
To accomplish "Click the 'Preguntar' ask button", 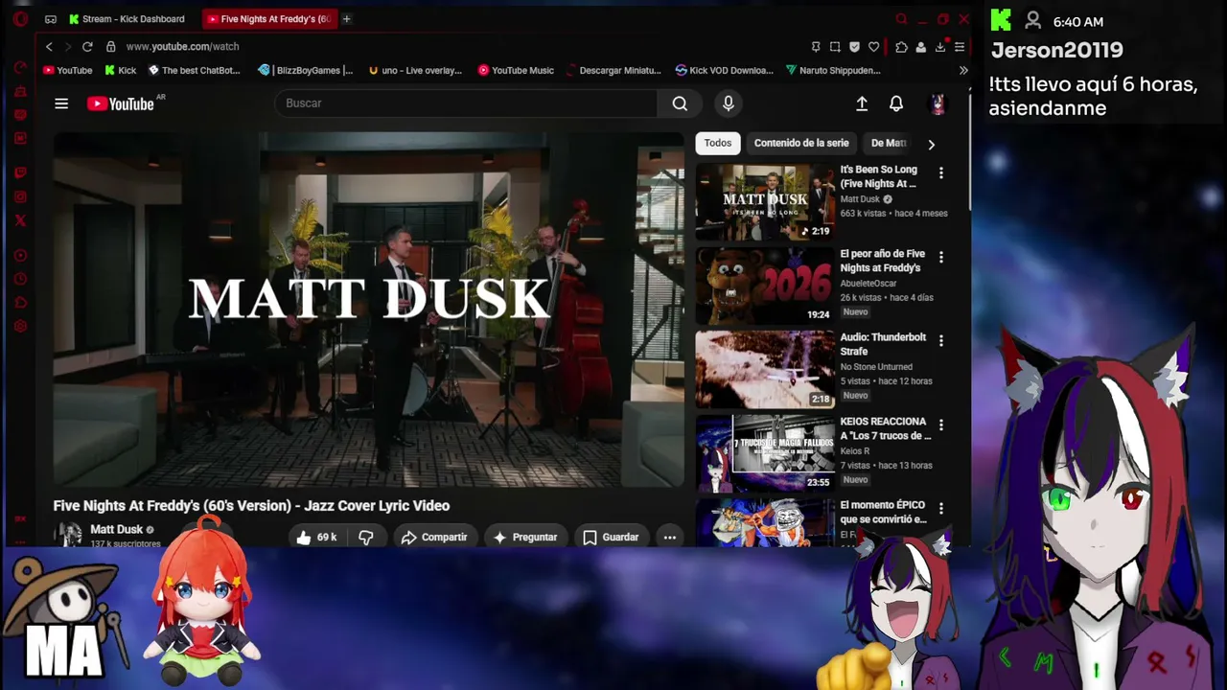I will pyautogui.click(x=524, y=538).
